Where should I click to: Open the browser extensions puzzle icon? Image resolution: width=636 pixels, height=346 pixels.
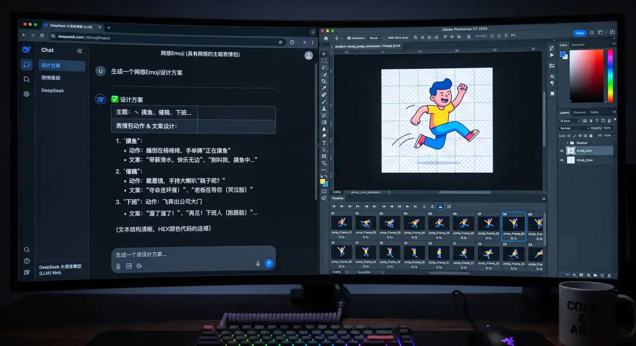point(292,42)
